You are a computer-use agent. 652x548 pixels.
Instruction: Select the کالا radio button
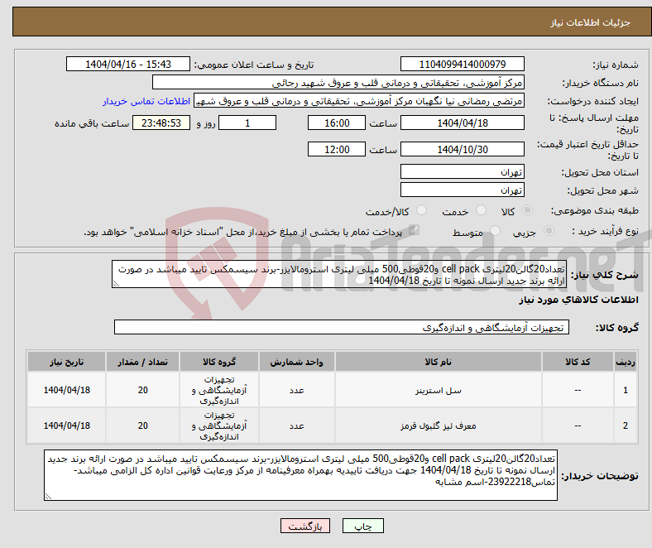coord(527,210)
